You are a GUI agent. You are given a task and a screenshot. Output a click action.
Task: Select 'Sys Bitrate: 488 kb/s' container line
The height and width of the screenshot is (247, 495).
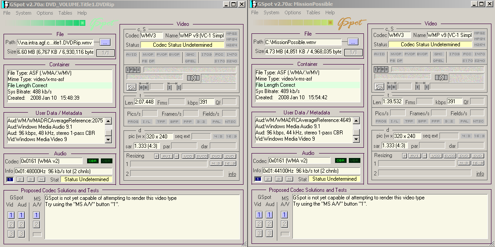[60, 92]
